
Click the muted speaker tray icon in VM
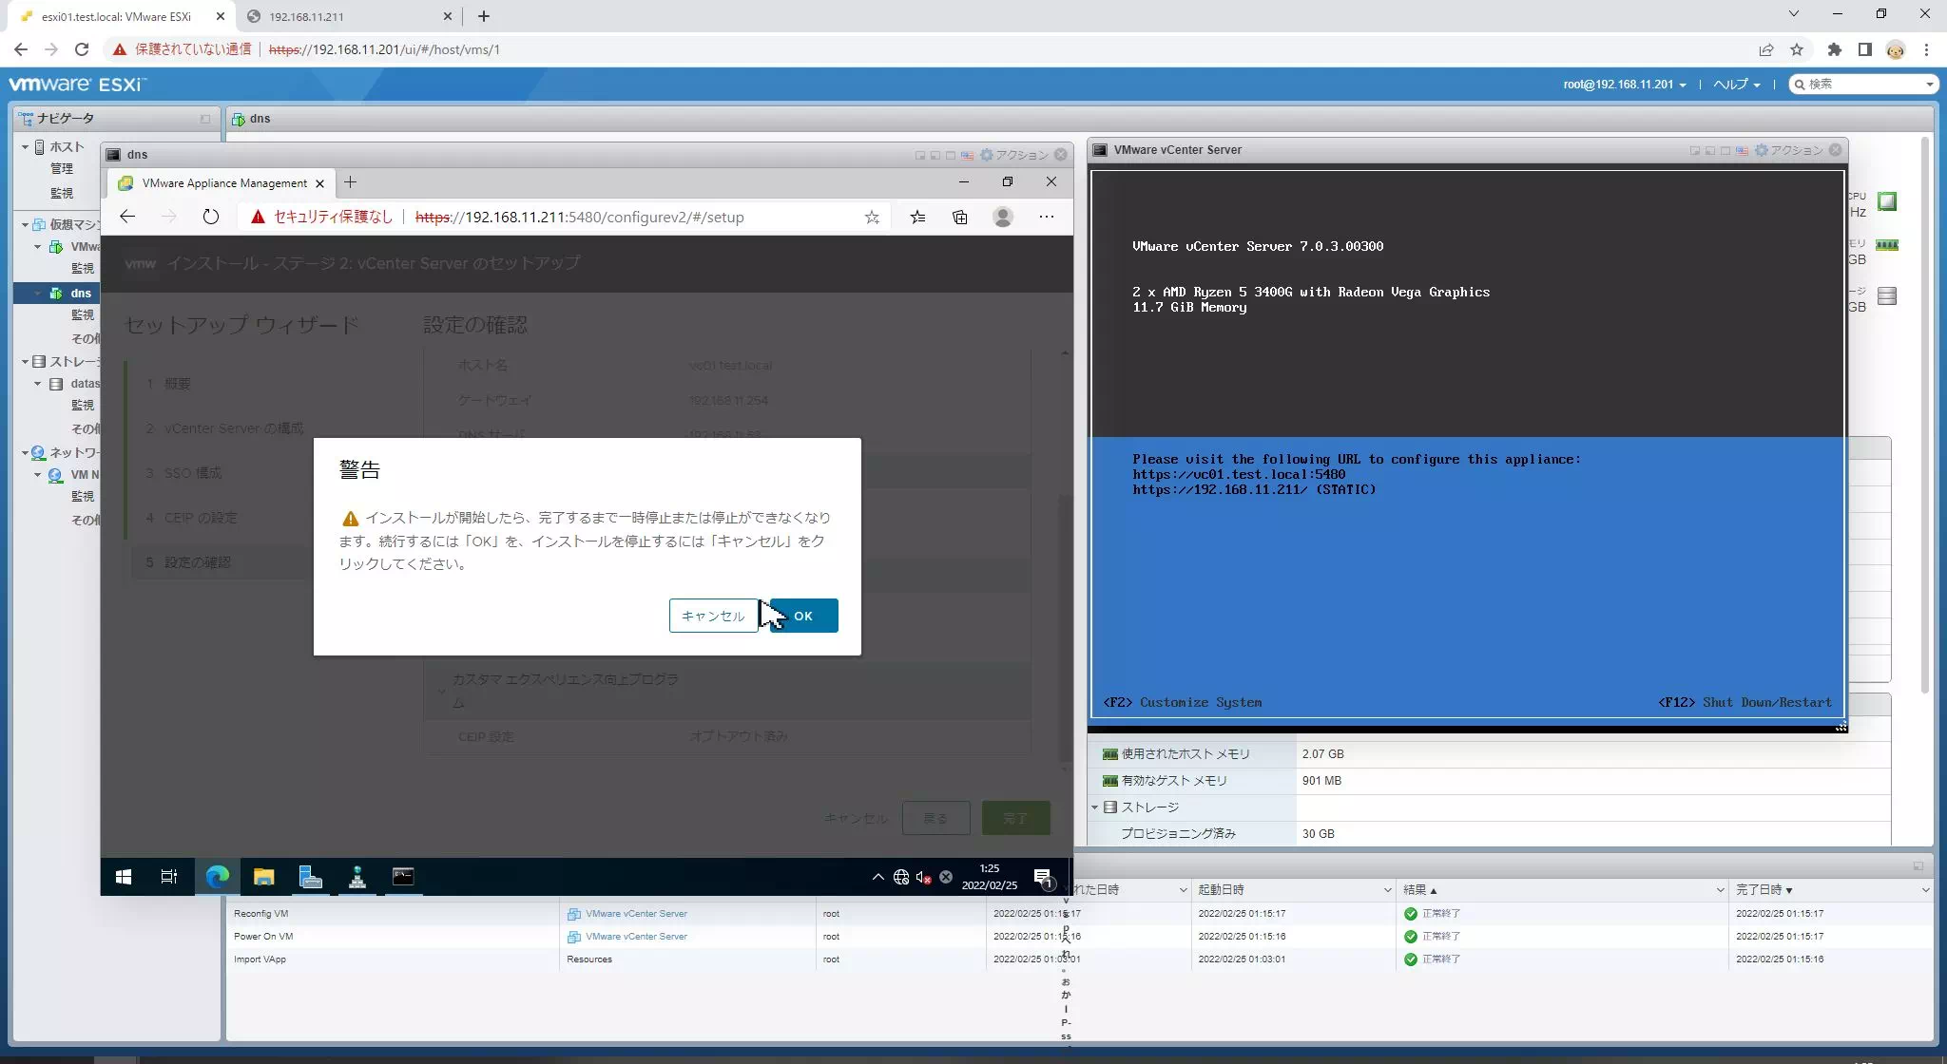pyautogui.click(x=923, y=877)
